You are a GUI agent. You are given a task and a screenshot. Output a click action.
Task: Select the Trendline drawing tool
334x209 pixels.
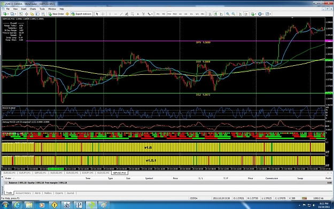coord(121,14)
